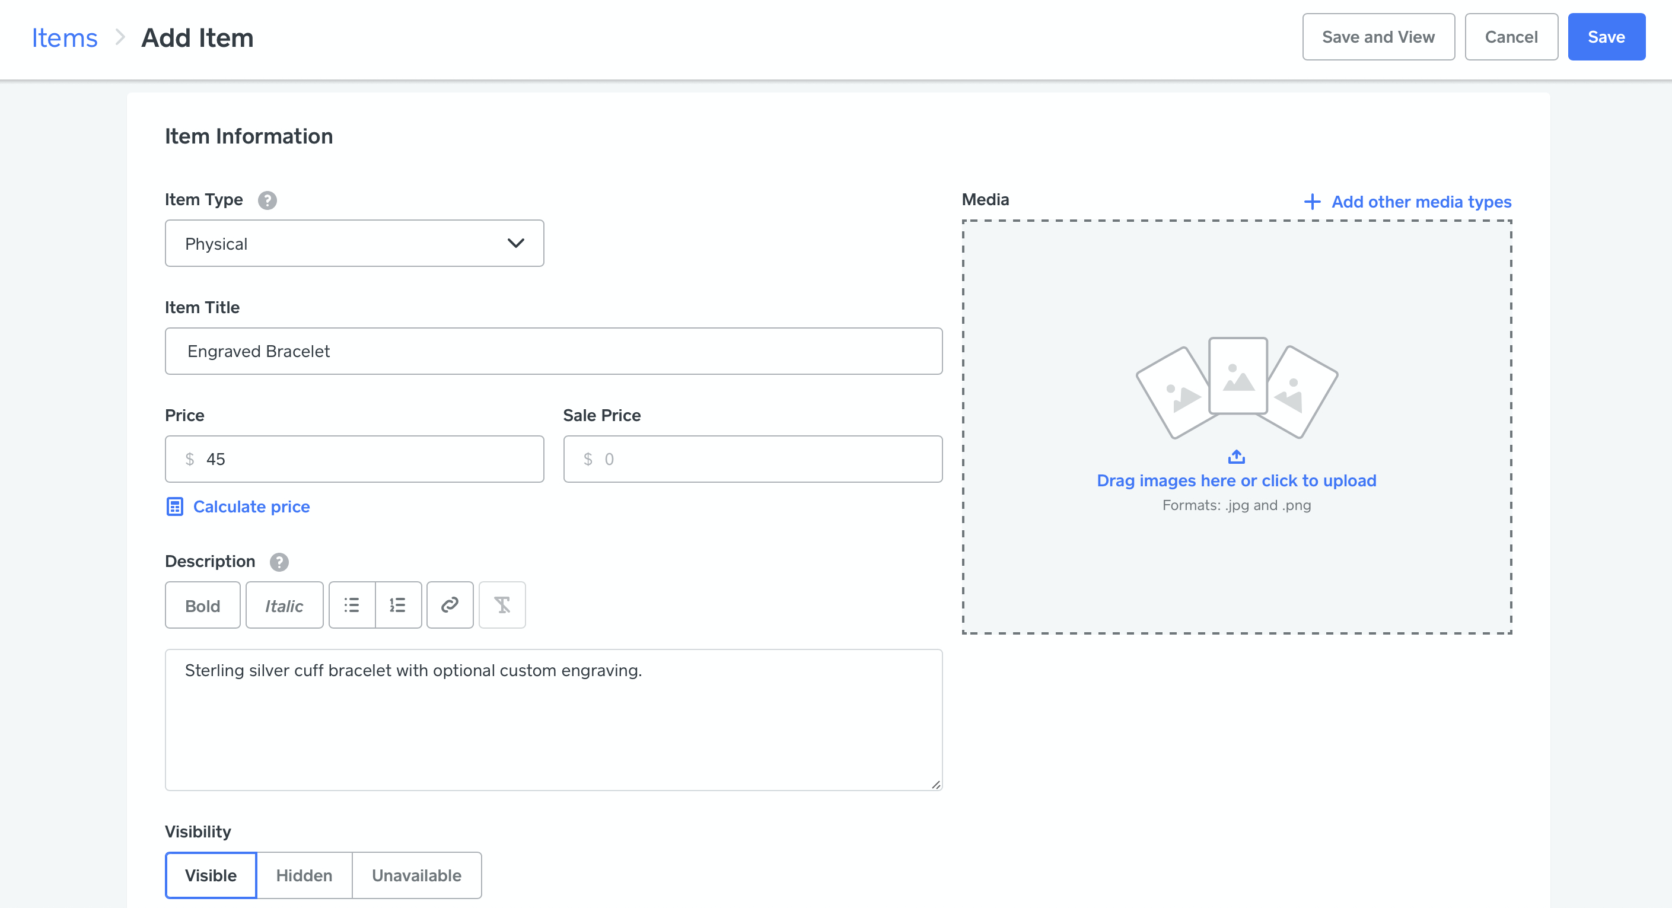Click the Description help question mark icon

(x=279, y=562)
